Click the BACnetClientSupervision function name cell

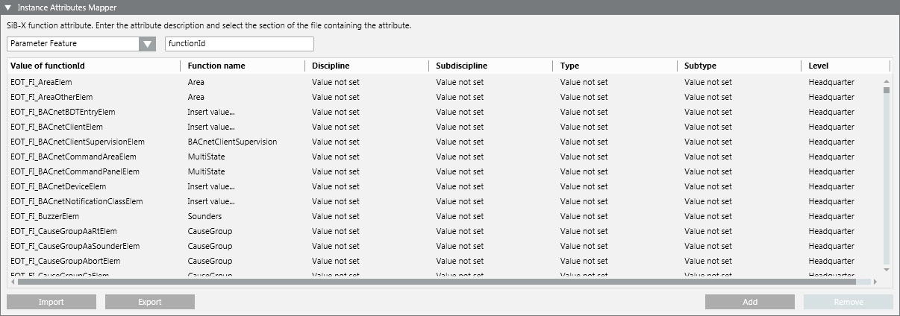tap(232, 142)
